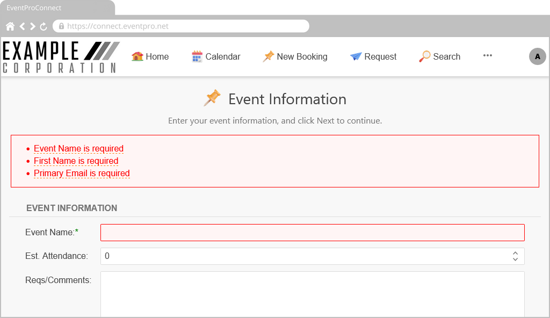This screenshot has height=318, width=550.
Task: Click the browser home icon
Action: point(10,26)
